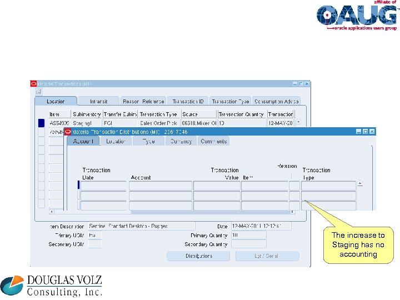Open the Type tab in Distributions window
400x300 pixels.
click(148, 141)
